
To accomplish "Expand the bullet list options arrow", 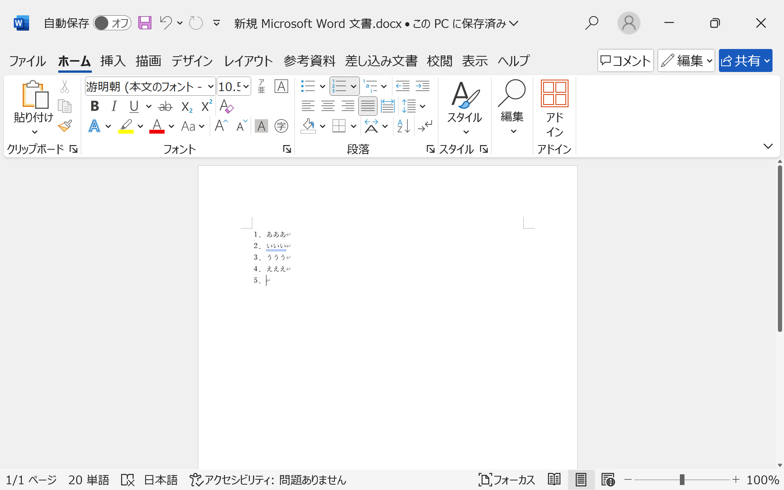I will click(322, 87).
